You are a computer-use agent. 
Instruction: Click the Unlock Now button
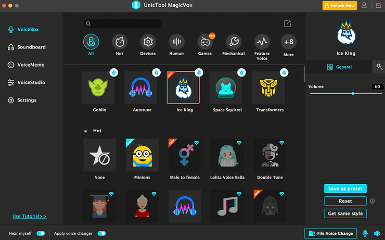[340, 5]
